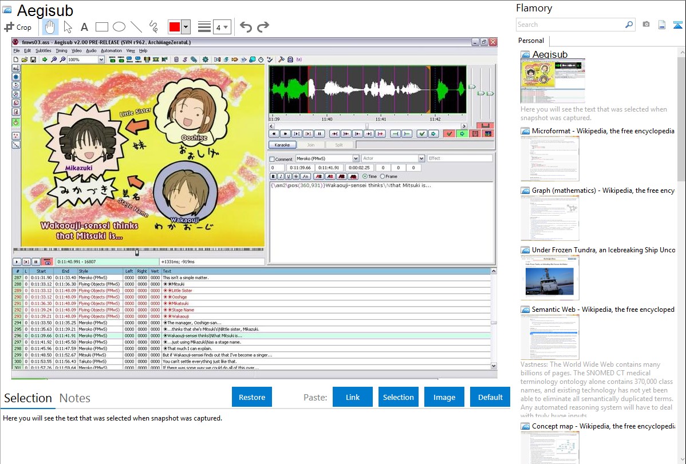Select the text annotation tool

pos(84,27)
